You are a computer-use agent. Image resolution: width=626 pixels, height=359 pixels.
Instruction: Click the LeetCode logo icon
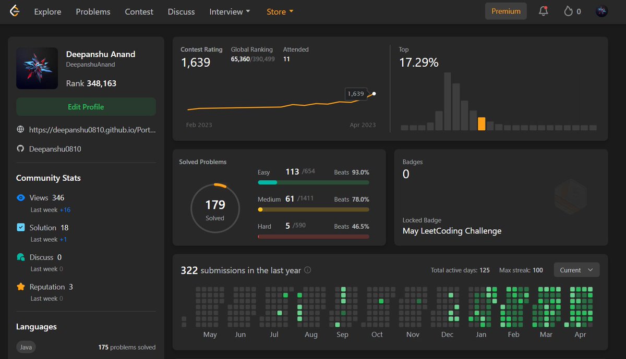coord(15,11)
